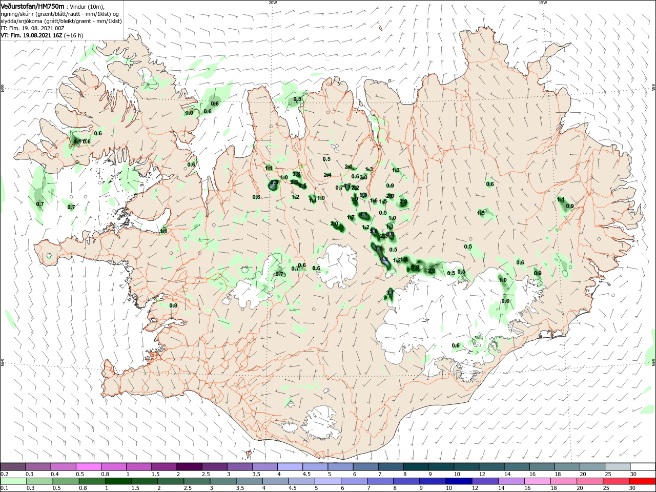Click the 20W longitude label
Screen dimensions: 656x492
[x=273, y=3]
